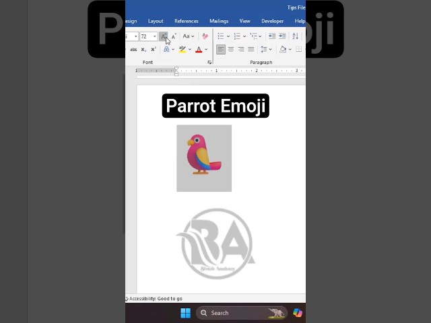
Task: Click the Increase Font Size button
Action: [164, 36]
